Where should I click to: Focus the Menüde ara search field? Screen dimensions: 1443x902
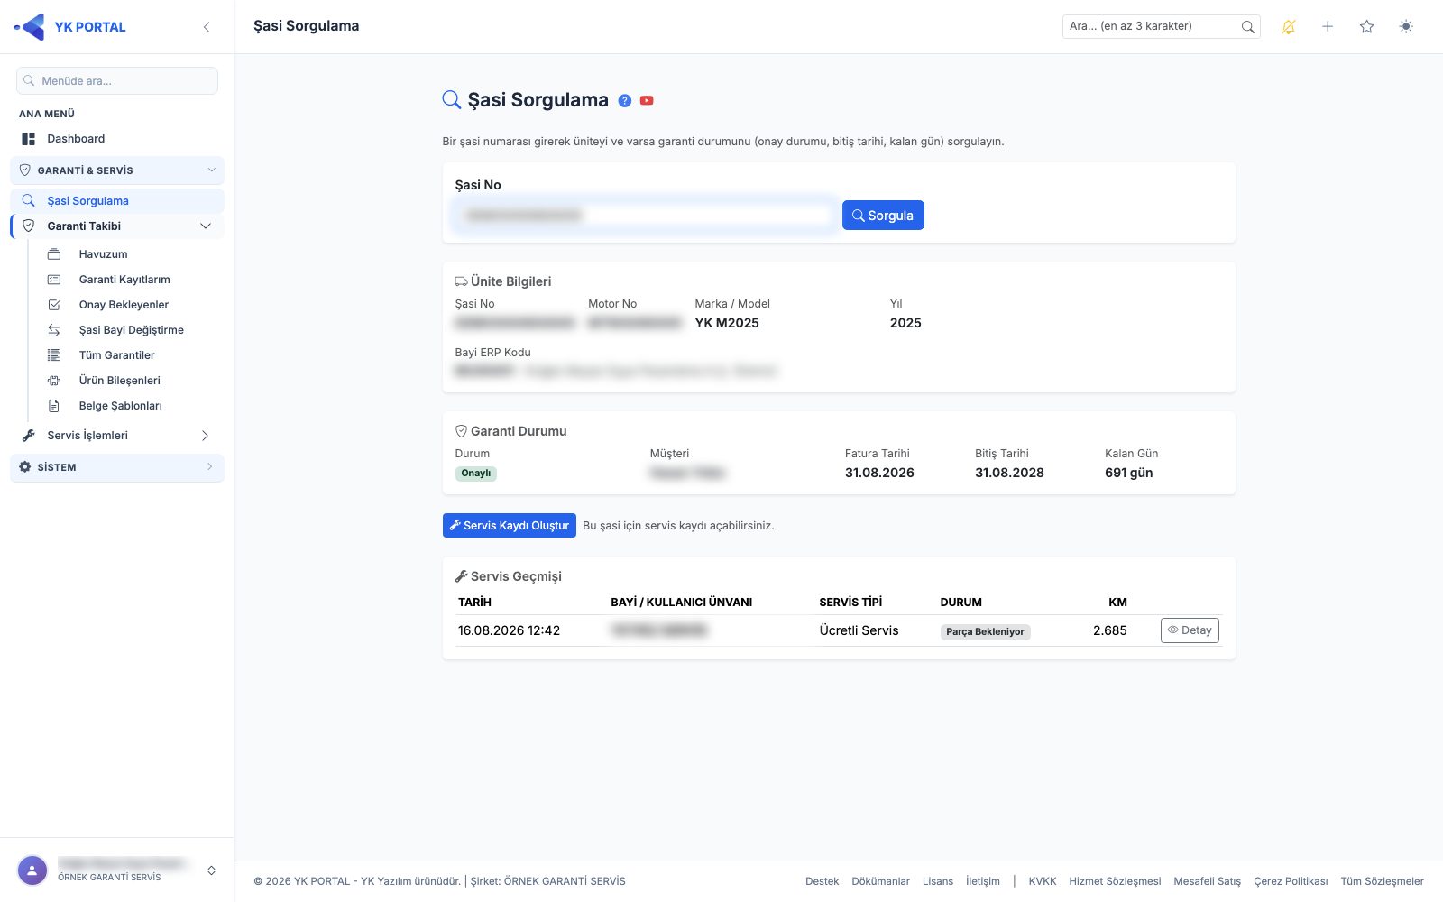tap(117, 81)
